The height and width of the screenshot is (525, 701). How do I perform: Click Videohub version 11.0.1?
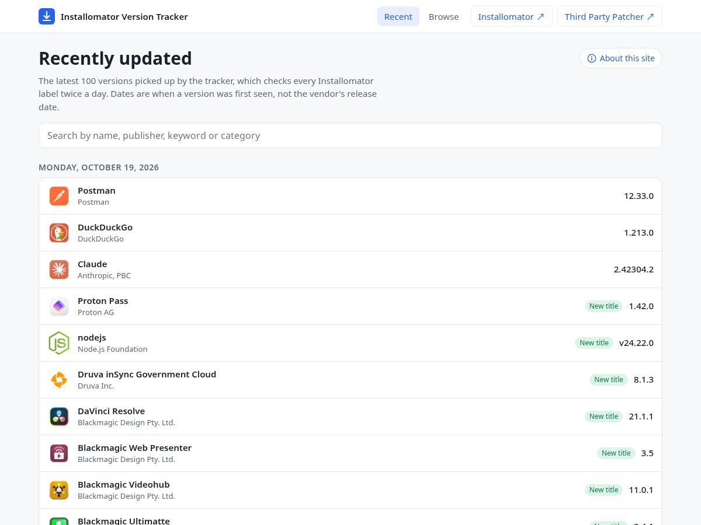tap(641, 490)
